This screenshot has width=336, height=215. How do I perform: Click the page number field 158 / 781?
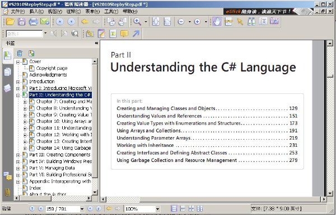click(x=62, y=209)
